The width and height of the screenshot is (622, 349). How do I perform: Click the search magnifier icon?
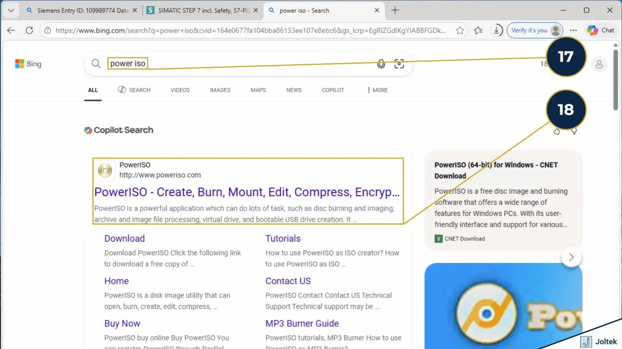96,64
